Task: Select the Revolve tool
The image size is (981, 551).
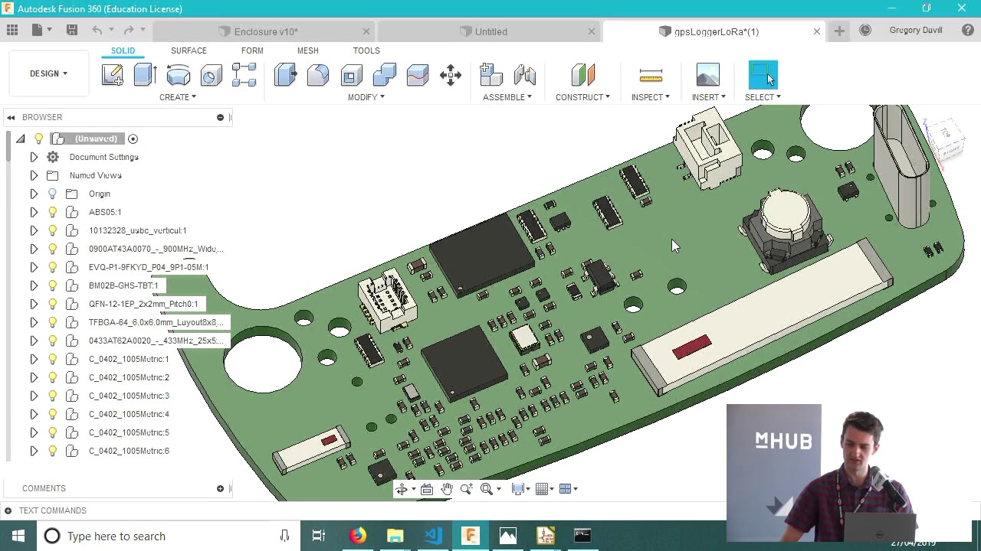Action: click(178, 75)
